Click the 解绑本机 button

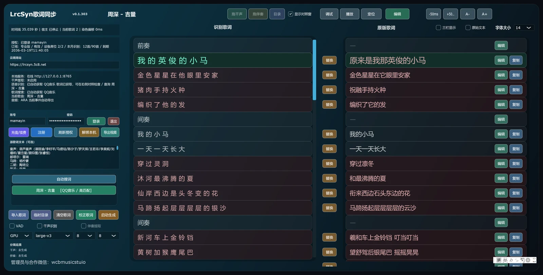tap(89, 132)
